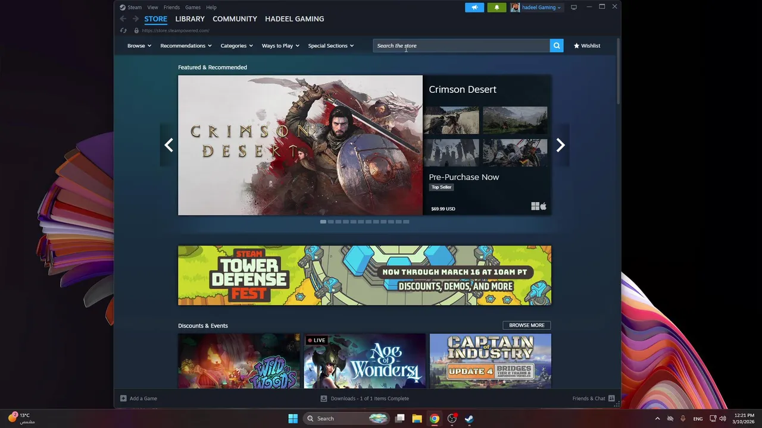The height and width of the screenshot is (428, 762).
Task: Click the Windows taskbar Search box
Action: click(x=347, y=418)
